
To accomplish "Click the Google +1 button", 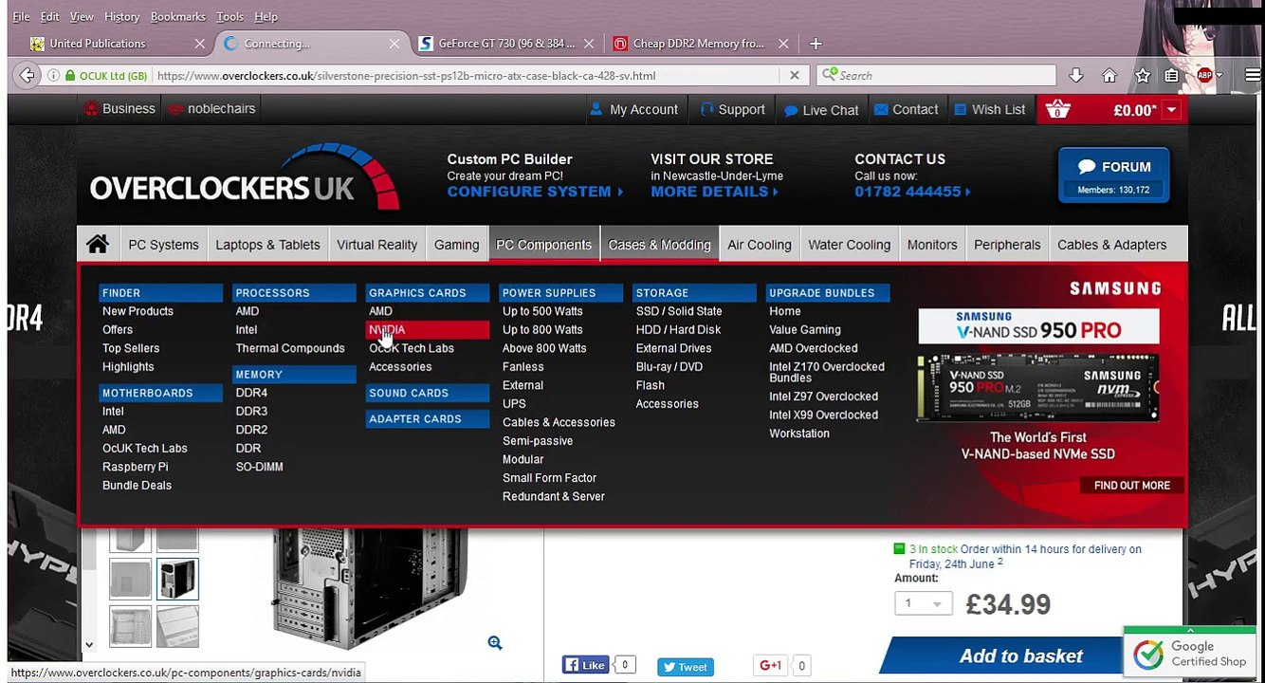I will (x=771, y=666).
